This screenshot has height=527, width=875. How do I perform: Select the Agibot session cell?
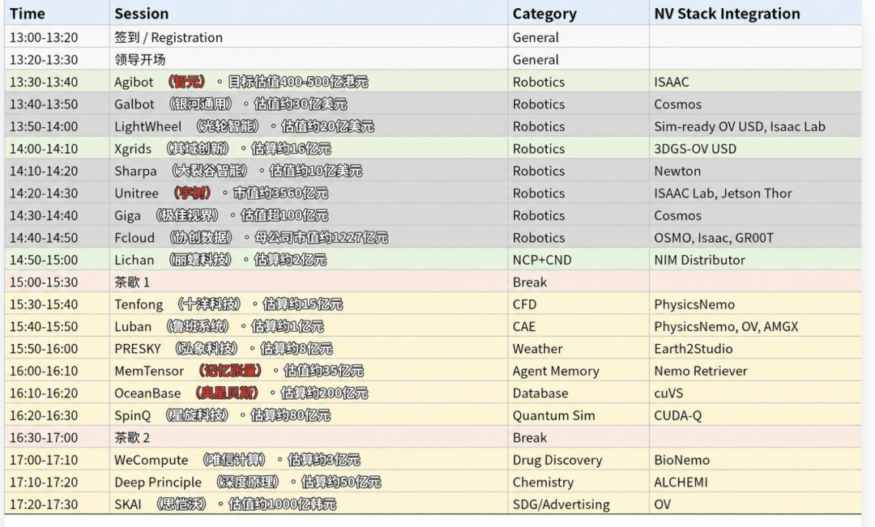pyautogui.click(x=309, y=82)
